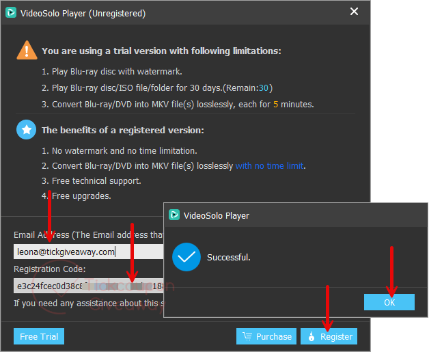Image resolution: width=429 pixels, height=352 pixels.
Task: Close the VideoSolo Player registration window
Action: pyautogui.click(x=354, y=12)
